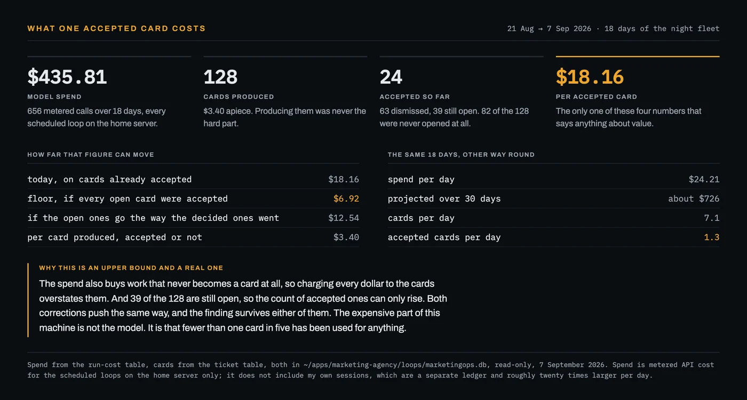Click 'WHY THIS IS AN UPPER BOUND' callout heading
The width and height of the screenshot is (747, 400).
coord(131,268)
